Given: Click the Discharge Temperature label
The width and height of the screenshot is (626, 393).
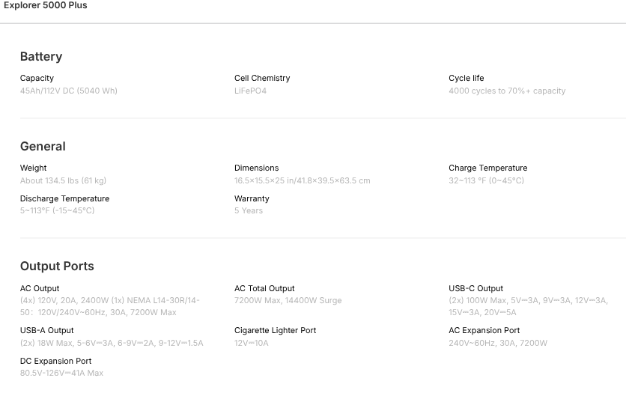Looking at the screenshot, I should (64, 198).
